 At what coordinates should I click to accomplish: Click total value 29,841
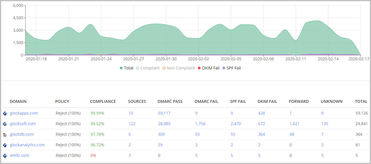tap(362, 124)
